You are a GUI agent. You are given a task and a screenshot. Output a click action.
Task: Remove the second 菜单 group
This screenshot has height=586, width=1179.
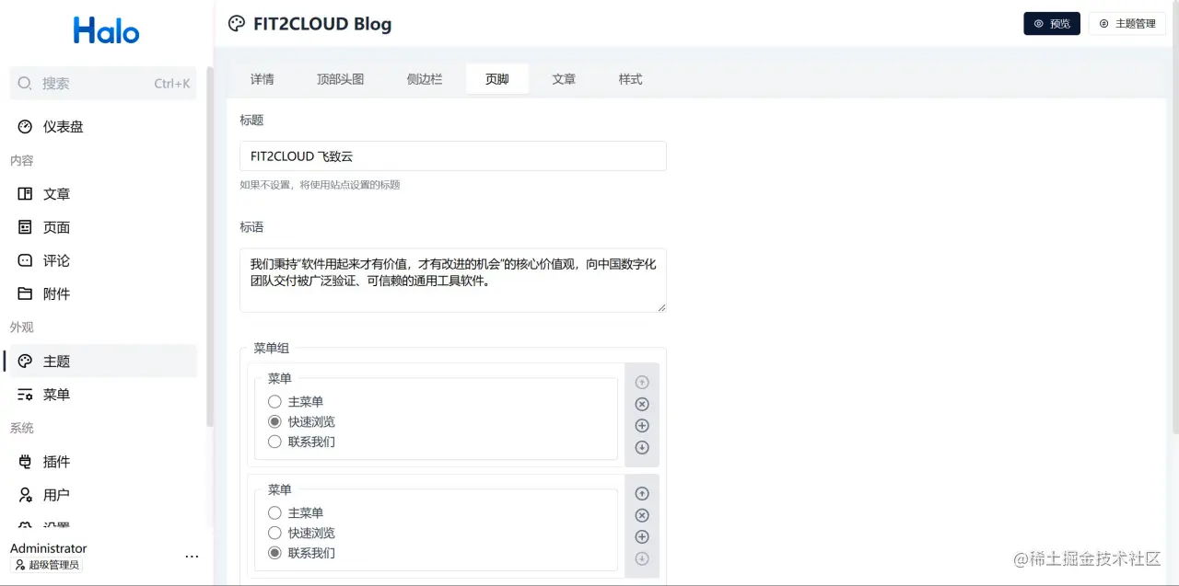[642, 515]
